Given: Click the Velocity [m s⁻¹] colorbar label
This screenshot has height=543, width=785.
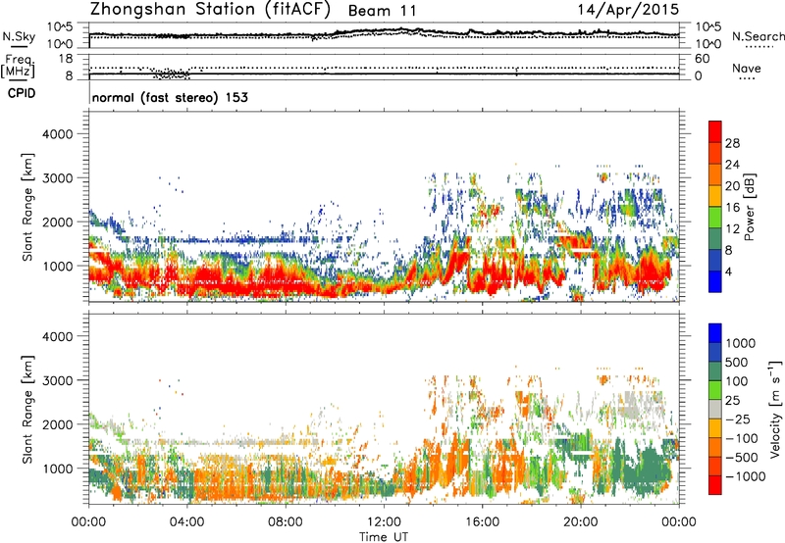Looking at the screenshot, I should (x=775, y=409).
